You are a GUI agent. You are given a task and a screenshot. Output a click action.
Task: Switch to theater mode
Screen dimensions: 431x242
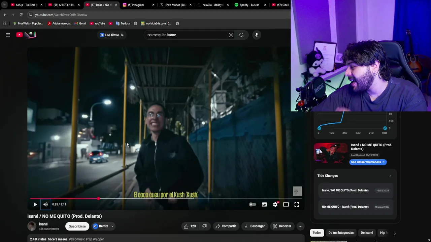point(286,204)
